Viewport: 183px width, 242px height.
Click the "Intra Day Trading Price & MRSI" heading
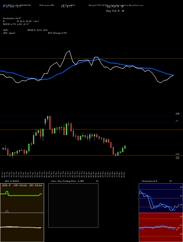(x=75, y=181)
